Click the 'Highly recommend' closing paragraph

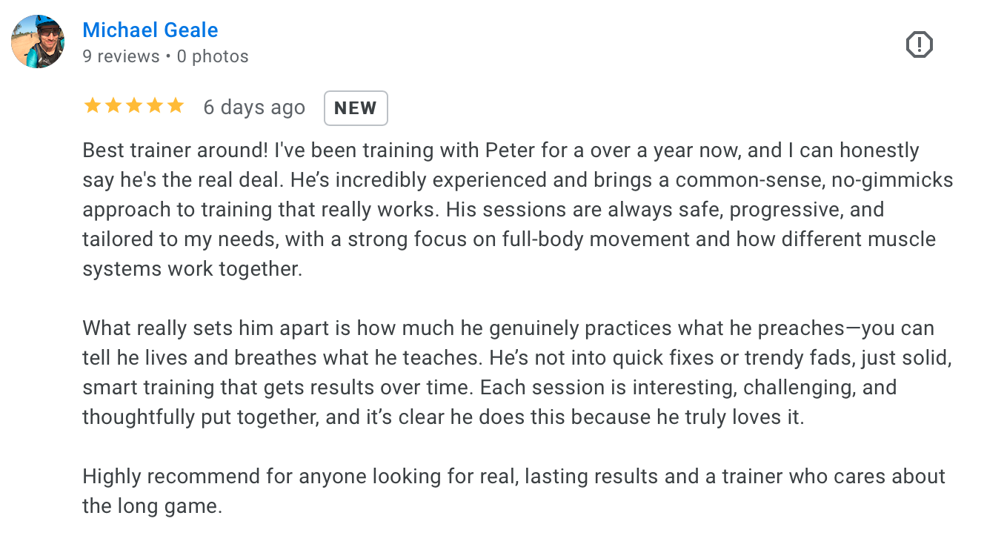click(x=514, y=491)
